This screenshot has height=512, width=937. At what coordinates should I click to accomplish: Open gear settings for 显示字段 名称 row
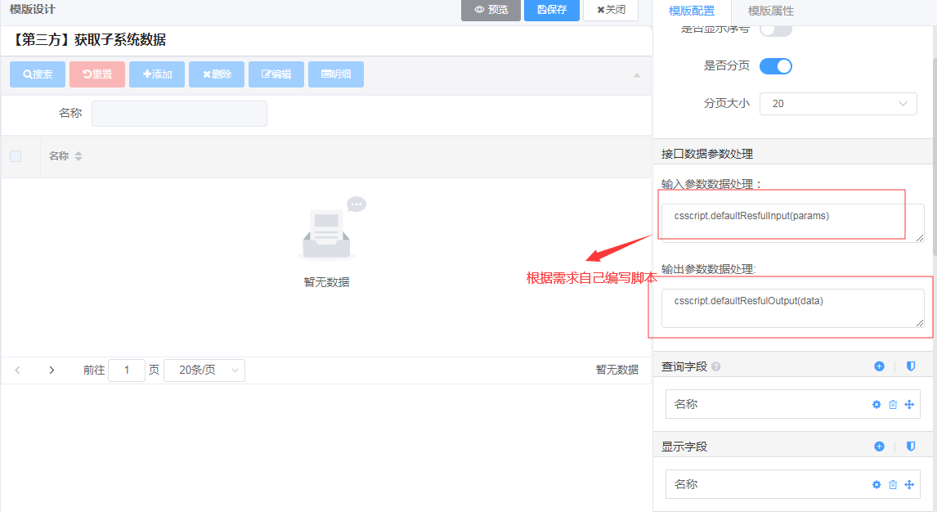(x=876, y=484)
